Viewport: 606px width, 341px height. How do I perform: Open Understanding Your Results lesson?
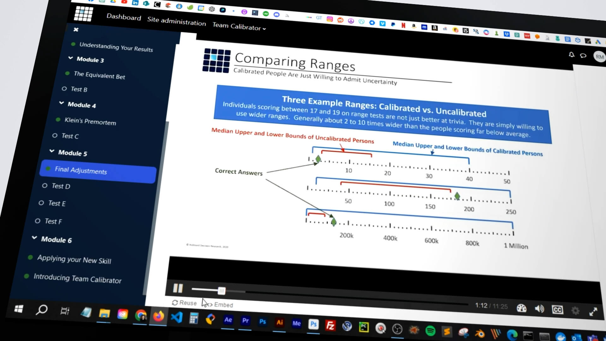click(x=116, y=47)
